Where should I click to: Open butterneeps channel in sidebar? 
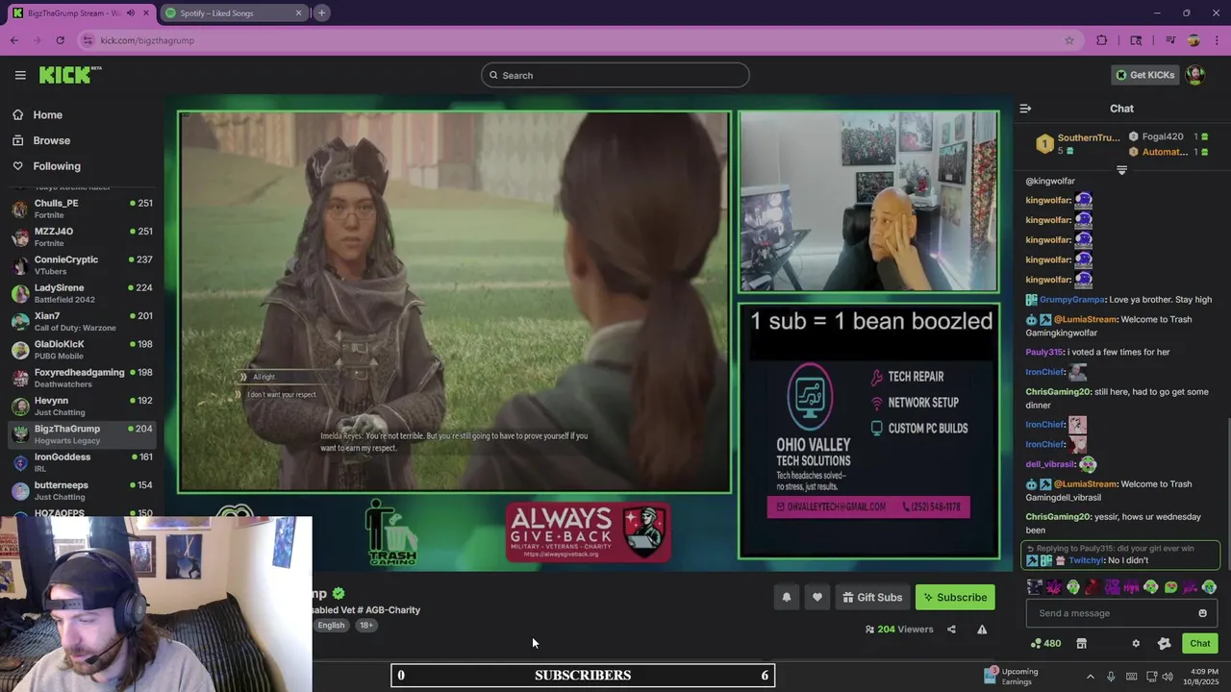click(81, 490)
